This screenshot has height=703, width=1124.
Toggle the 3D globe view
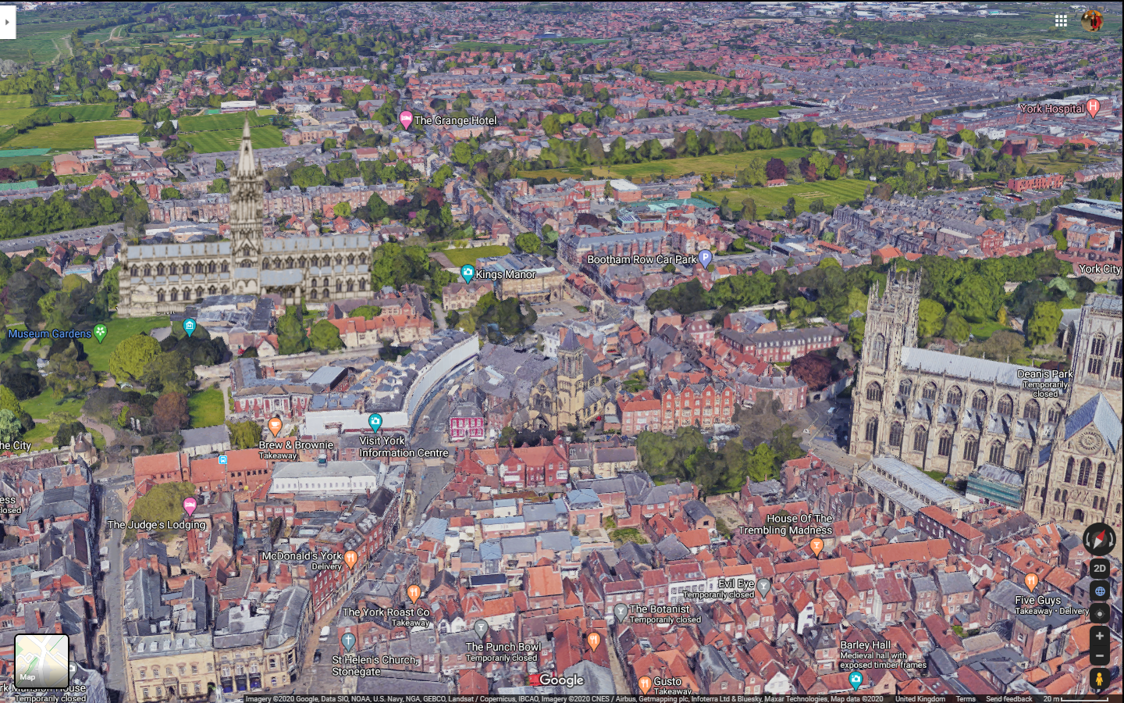[x=1099, y=591]
